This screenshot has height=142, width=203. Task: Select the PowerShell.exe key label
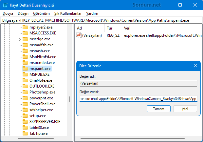coord(43,104)
